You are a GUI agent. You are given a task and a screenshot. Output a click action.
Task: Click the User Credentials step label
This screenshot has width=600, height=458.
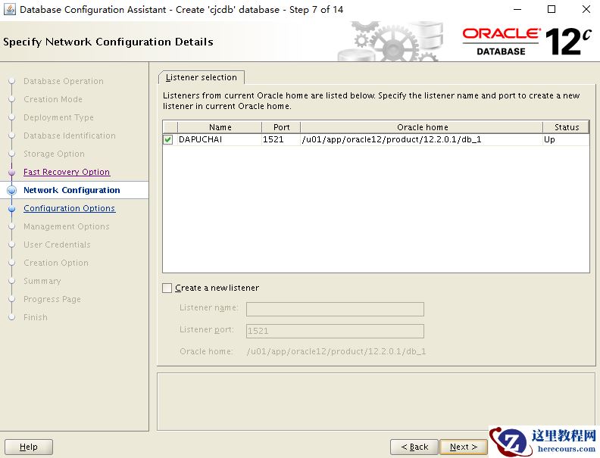(x=57, y=245)
